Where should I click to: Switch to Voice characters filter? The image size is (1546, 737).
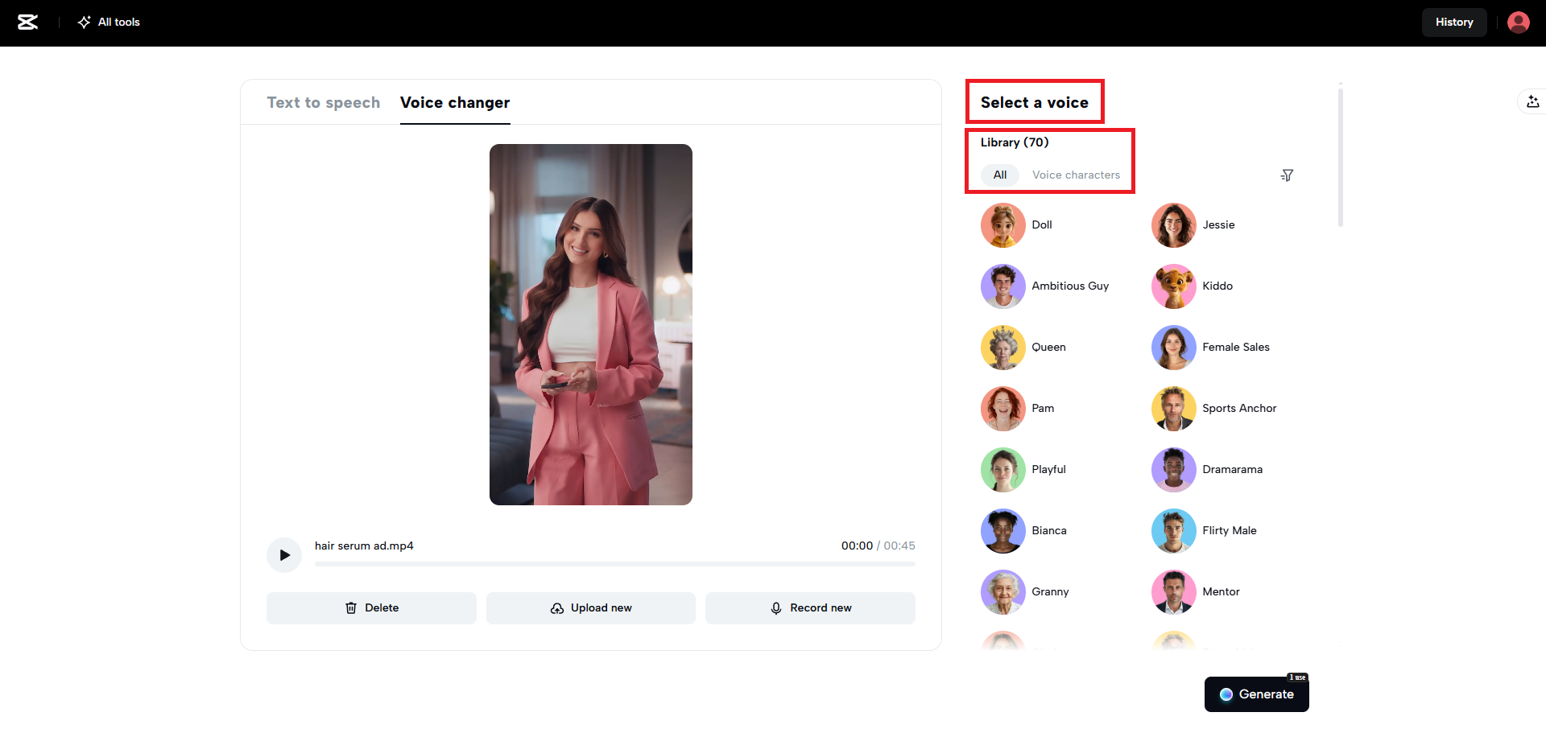1077,175
